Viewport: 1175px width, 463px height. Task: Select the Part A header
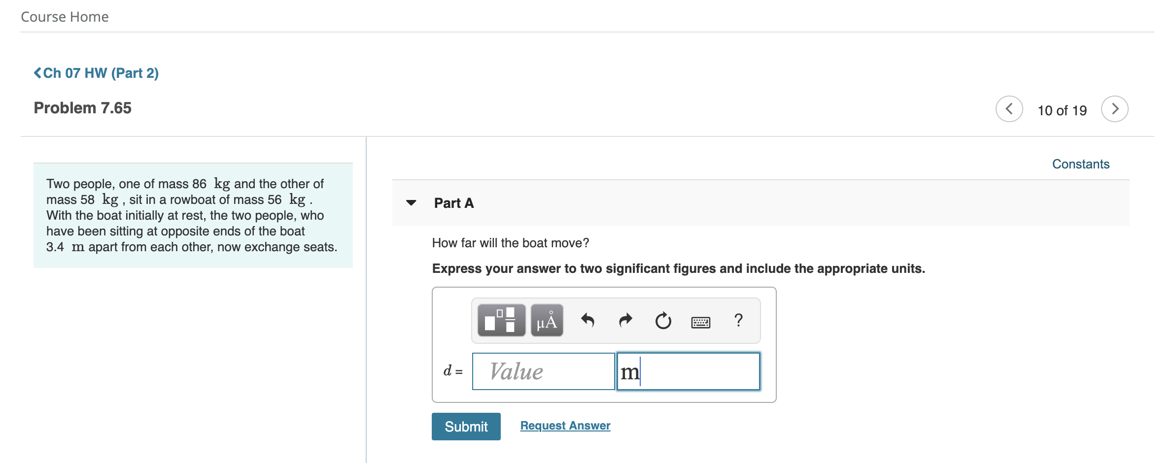click(x=454, y=203)
